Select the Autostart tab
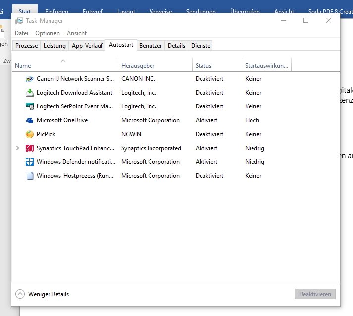This screenshot has width=353, height=316. pos(121,45)
